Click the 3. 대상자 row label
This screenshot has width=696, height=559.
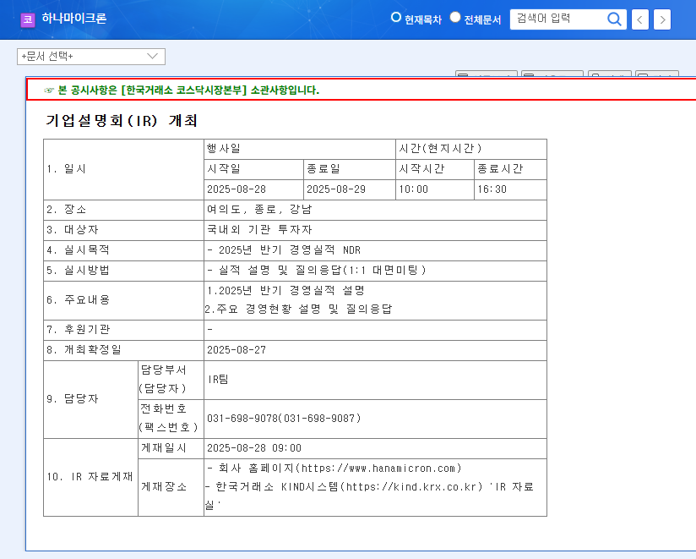coord(123,230)
